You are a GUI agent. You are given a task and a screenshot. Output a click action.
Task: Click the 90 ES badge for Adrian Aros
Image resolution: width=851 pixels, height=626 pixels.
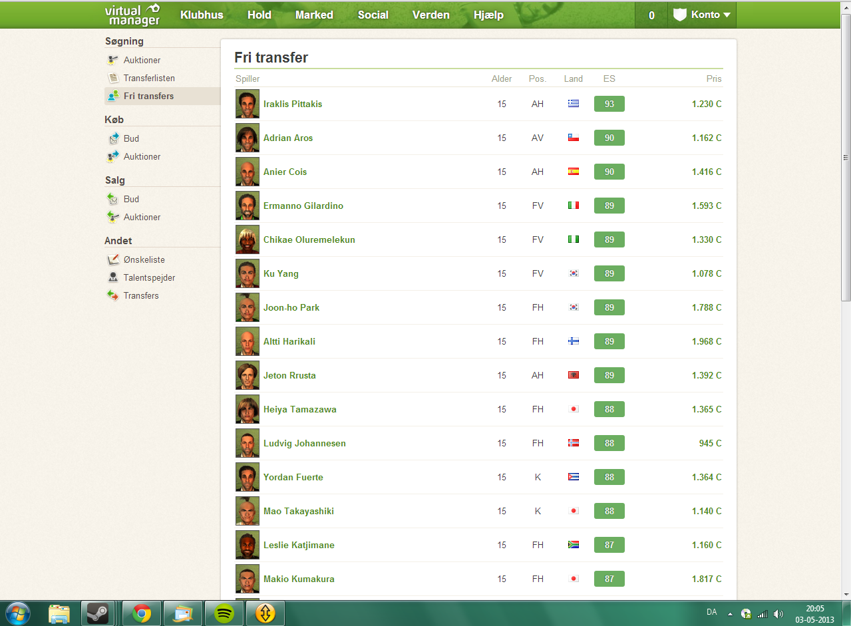[609, 138]
